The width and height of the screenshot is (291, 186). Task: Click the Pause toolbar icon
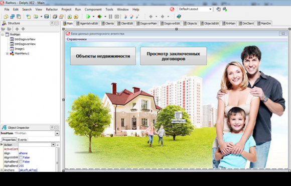110,17
